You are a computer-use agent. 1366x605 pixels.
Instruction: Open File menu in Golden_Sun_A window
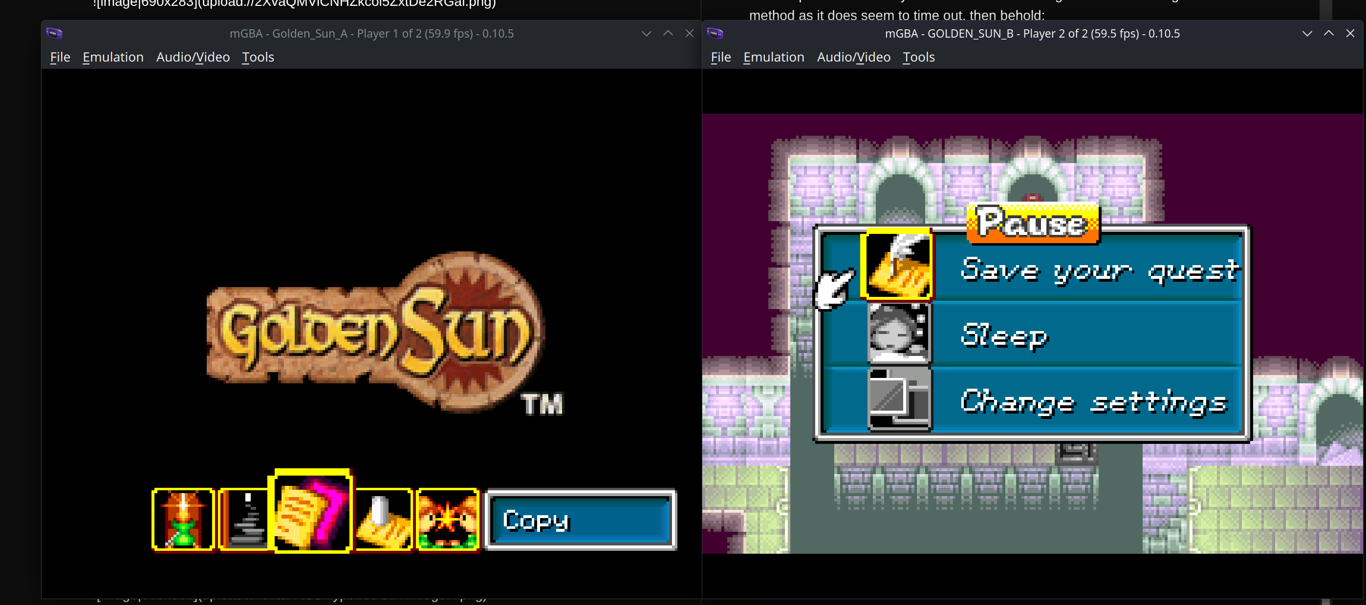(x=60, y=57)
